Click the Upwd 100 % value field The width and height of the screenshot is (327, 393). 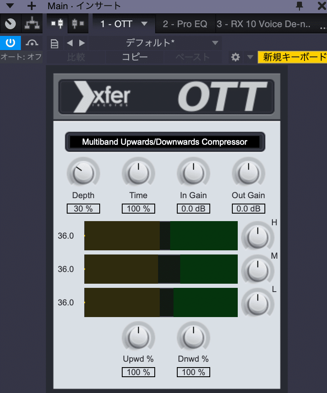(x=138, y=372)
